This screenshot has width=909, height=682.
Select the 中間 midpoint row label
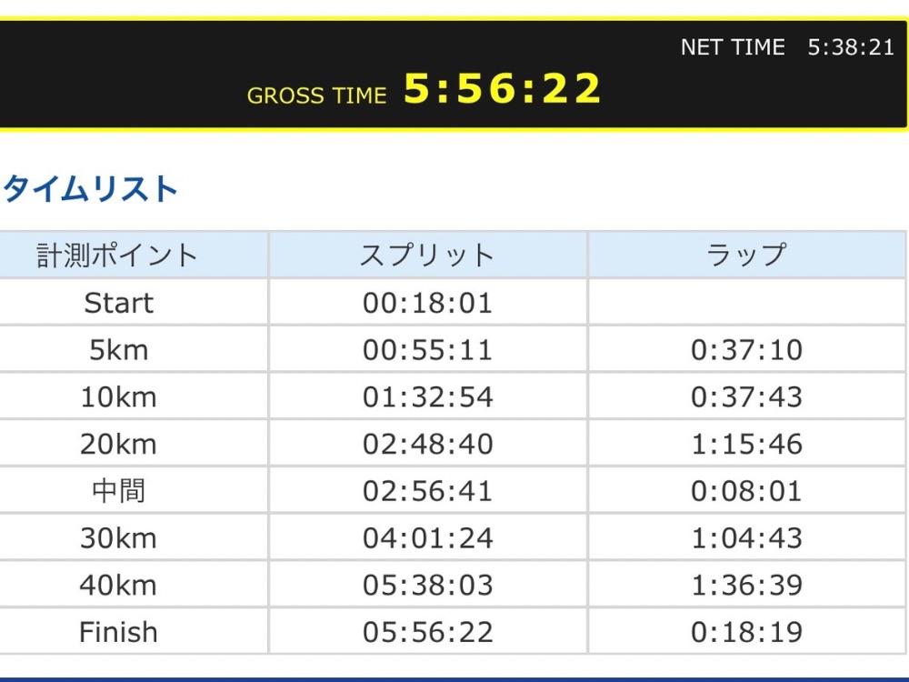coord(118,492)
